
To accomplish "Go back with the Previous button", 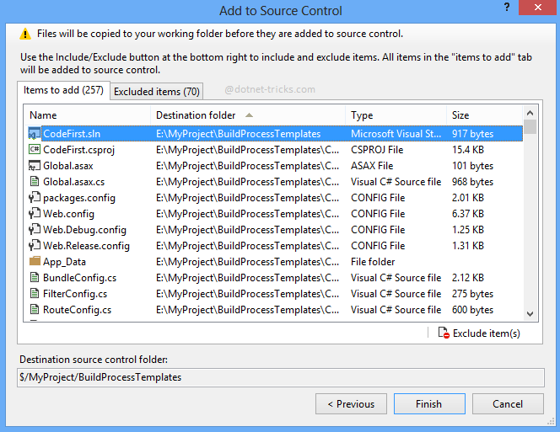I will 351,404.
